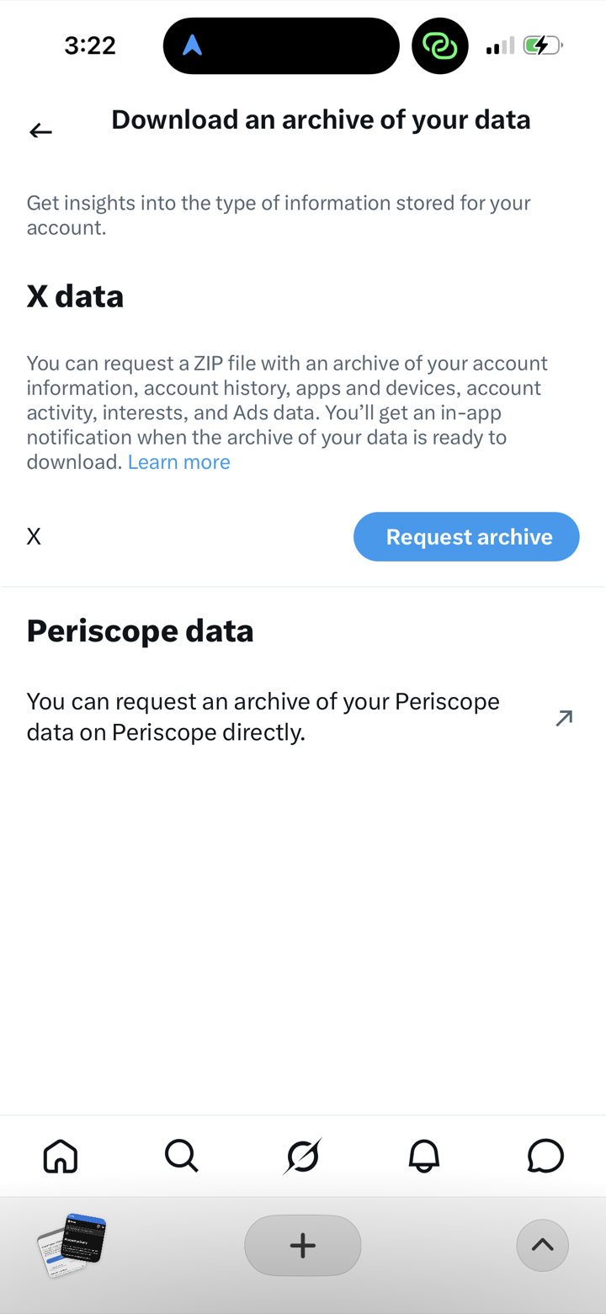Tap the page title Download an archive
The image size is (606, 1314).
pos(321,120)
